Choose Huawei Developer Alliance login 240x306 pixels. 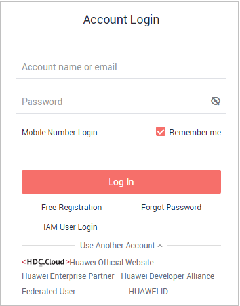(x=168, y=276)
